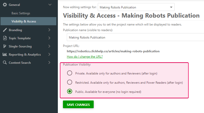Click the General gear icon

tap(5, 5)
